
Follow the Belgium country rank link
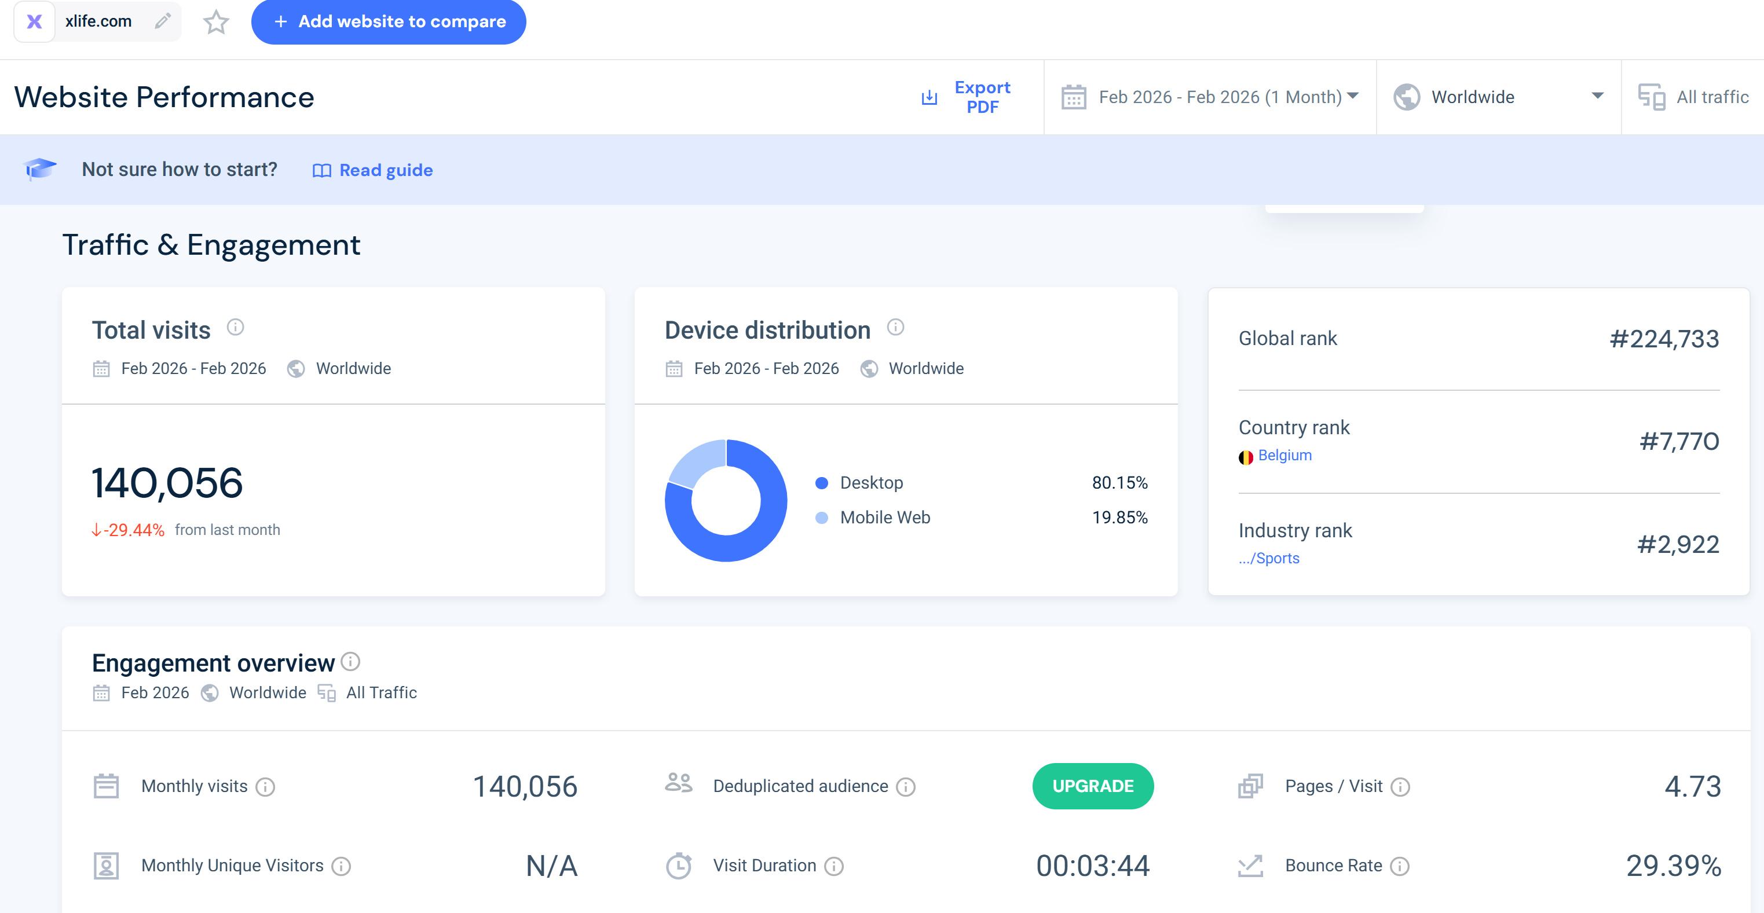click(1284, 455)
